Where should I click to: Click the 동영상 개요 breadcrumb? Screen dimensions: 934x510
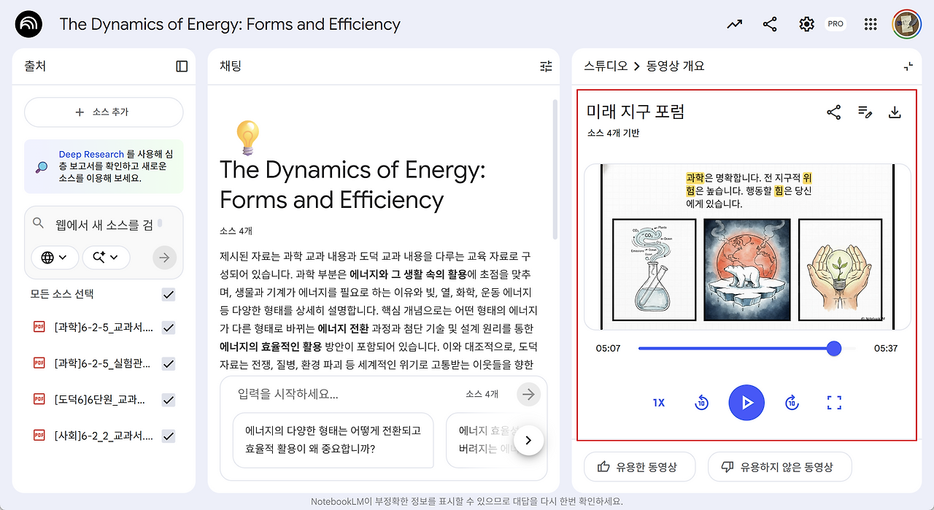676,66
